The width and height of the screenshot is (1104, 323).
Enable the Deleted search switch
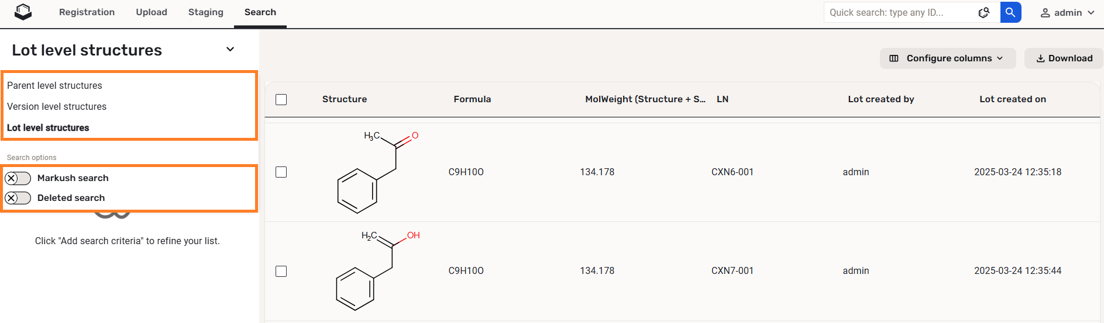18,198
